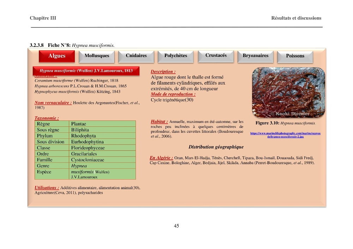Open the Poissons tab

[295, 56]
